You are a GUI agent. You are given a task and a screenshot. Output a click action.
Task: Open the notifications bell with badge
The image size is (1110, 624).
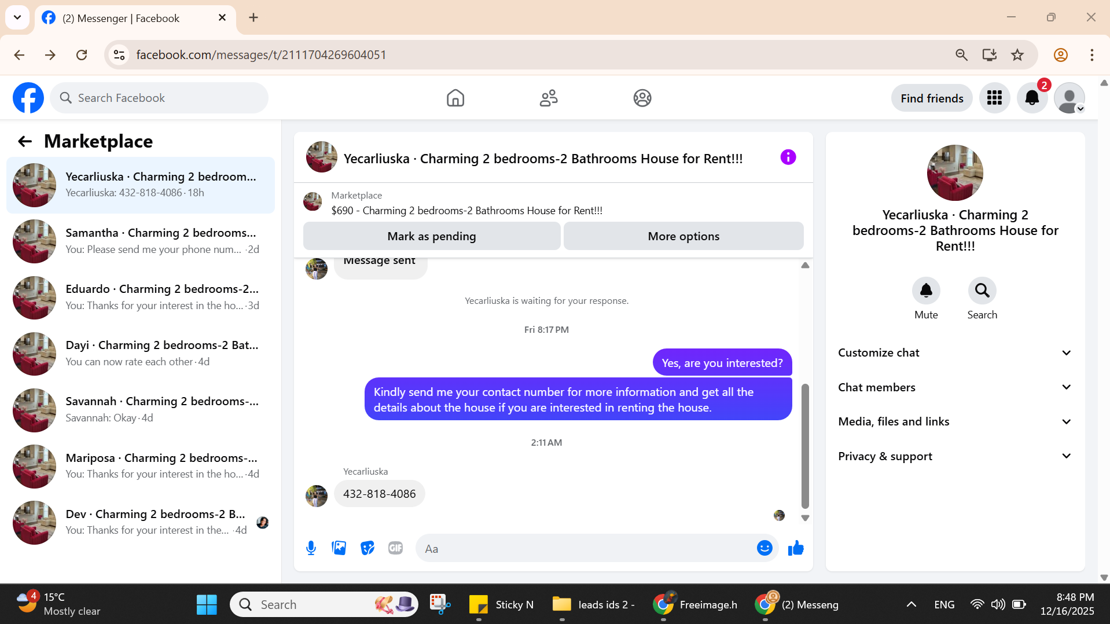[1032, 98]
